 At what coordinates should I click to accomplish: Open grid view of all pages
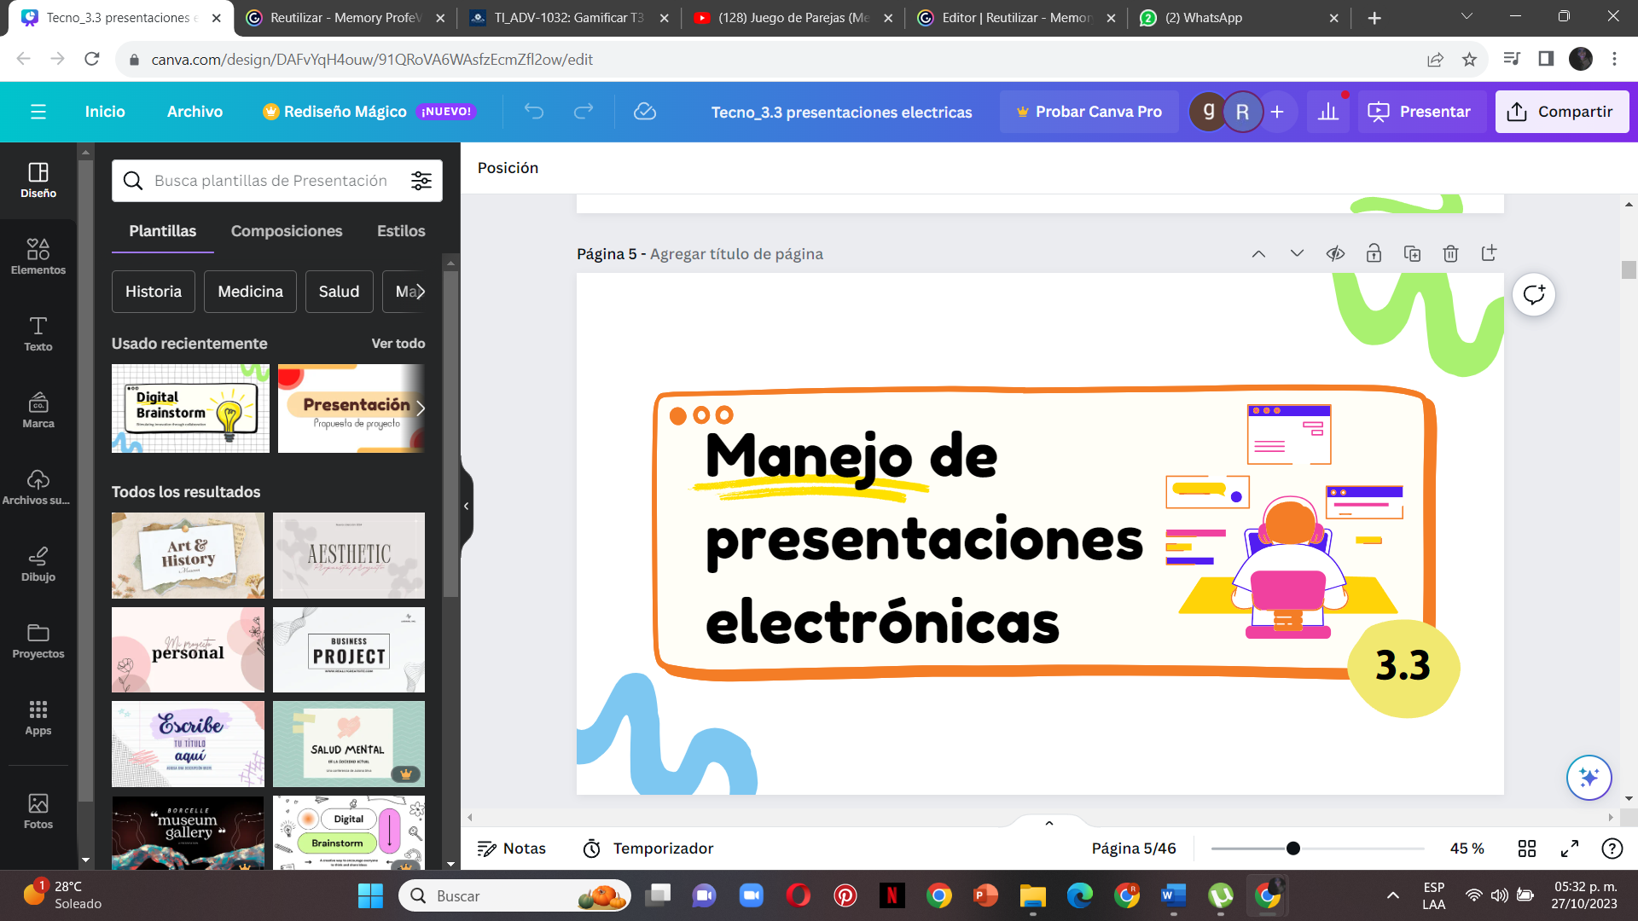[1527, 849]
